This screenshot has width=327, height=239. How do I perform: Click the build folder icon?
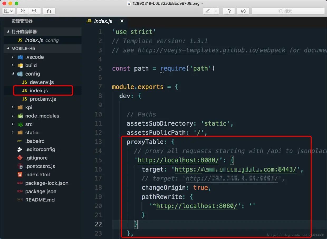(x=20, y=65)
